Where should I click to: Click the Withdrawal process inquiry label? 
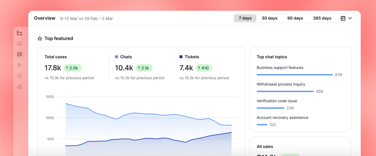tap(281, 85)
